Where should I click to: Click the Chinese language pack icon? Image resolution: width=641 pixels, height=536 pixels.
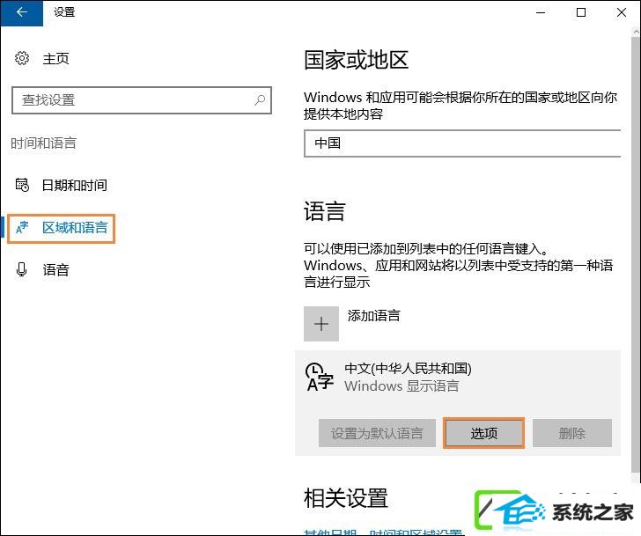[x=320, y=377]
